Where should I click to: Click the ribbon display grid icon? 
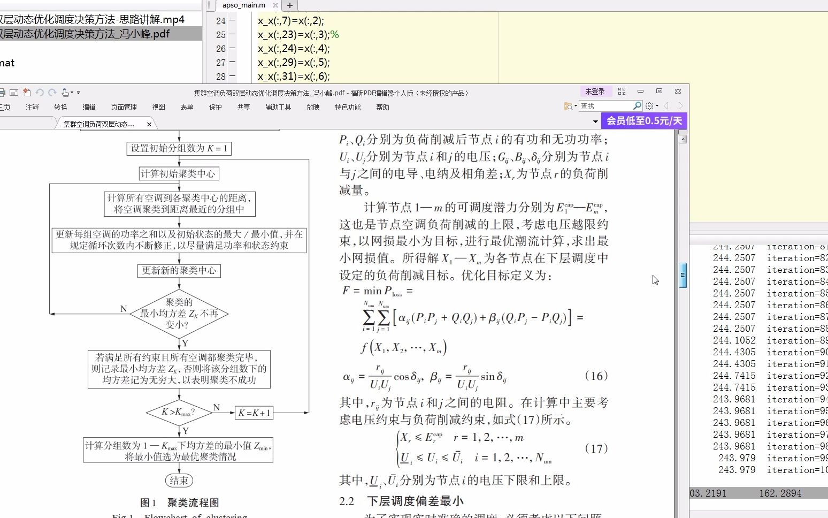tap(622, 92)
